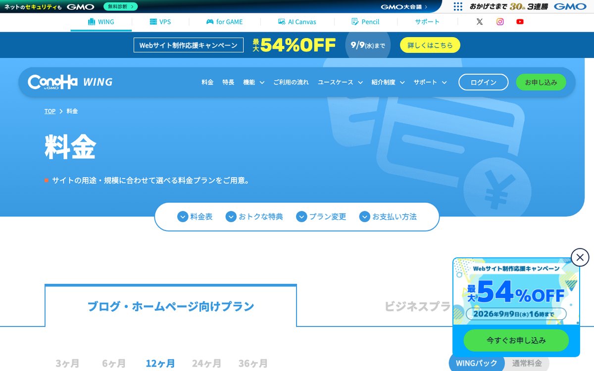Select the 6ヶ月 contract period

click(114, 364)
